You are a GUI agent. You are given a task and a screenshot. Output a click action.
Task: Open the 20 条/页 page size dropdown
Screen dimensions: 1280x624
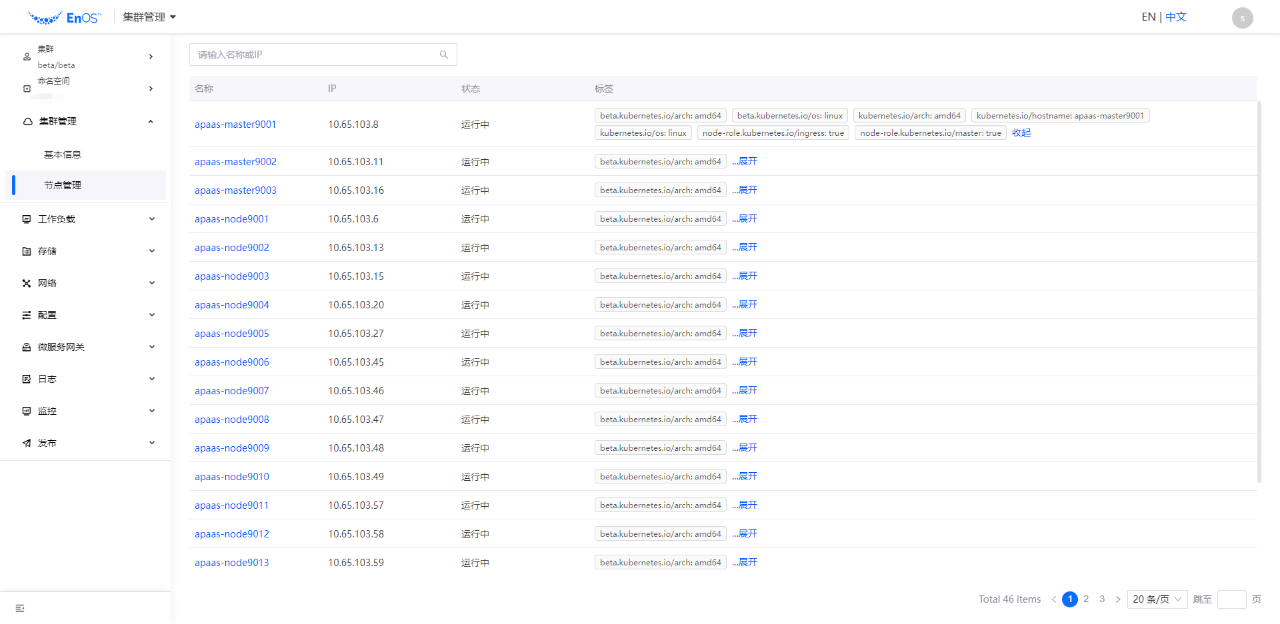[1157, 599]
